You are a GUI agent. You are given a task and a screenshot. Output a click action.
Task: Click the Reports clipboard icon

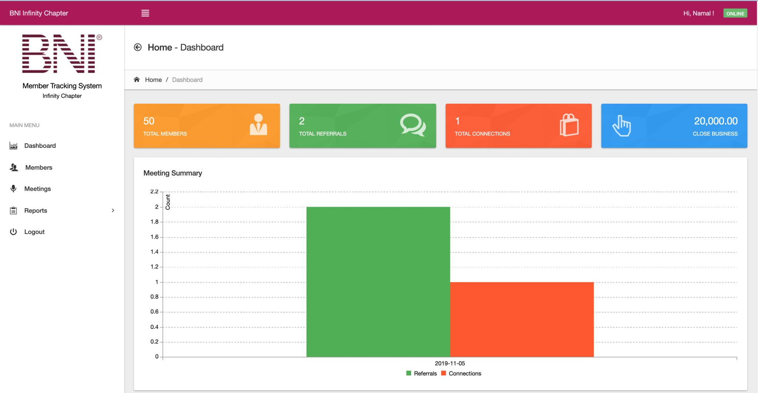[13, 210]
